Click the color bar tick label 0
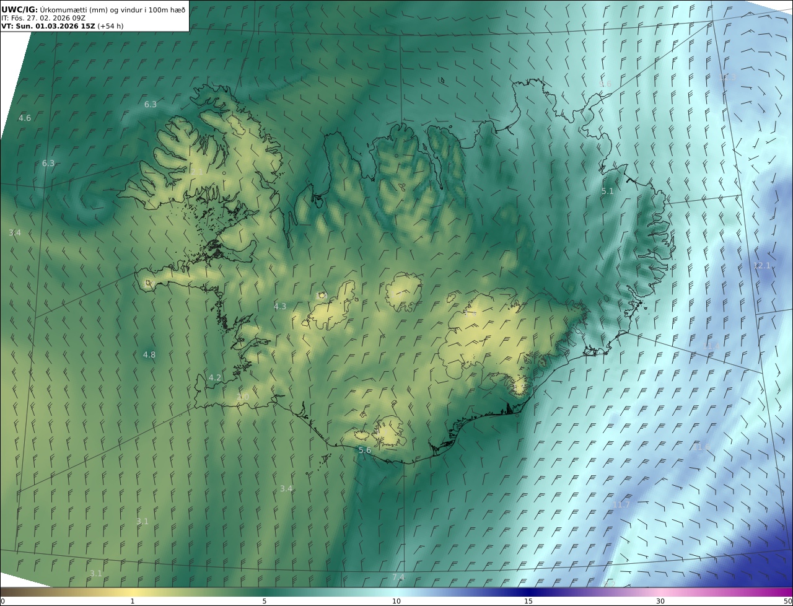Image resolution: width=793 pixels, height=606 pixels. tap(2, 601)
